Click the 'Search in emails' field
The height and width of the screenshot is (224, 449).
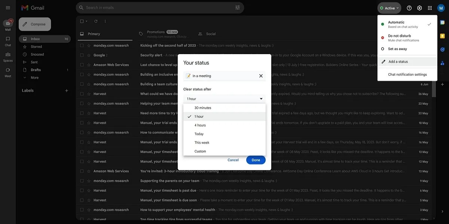[x=150, y=7]
